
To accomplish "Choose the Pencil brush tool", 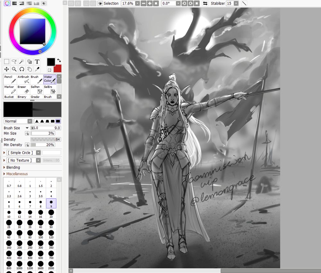I will tap(10, 79).
